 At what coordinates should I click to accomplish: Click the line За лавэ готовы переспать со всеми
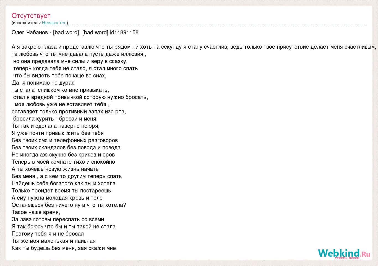click(58, 219)
